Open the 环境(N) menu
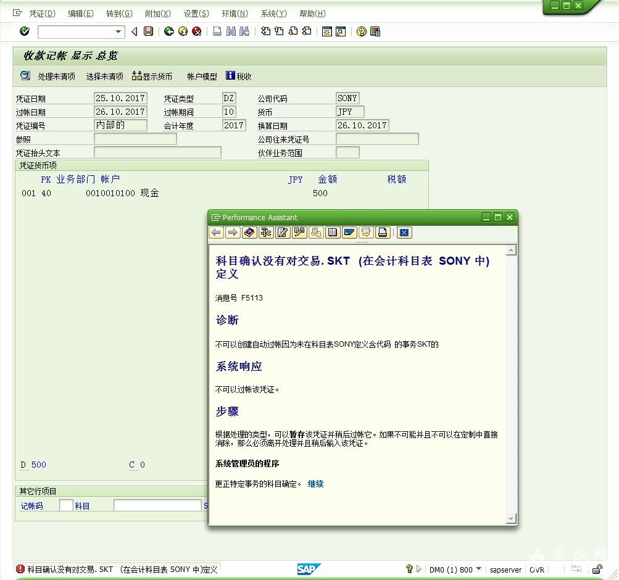This screenshot has width=619, height=580. pos(235,14)
